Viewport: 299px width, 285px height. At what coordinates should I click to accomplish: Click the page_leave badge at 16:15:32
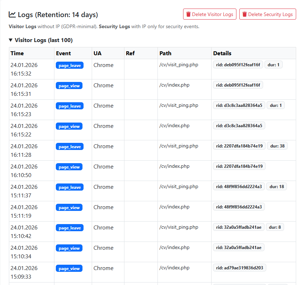(x=69, y=66)
